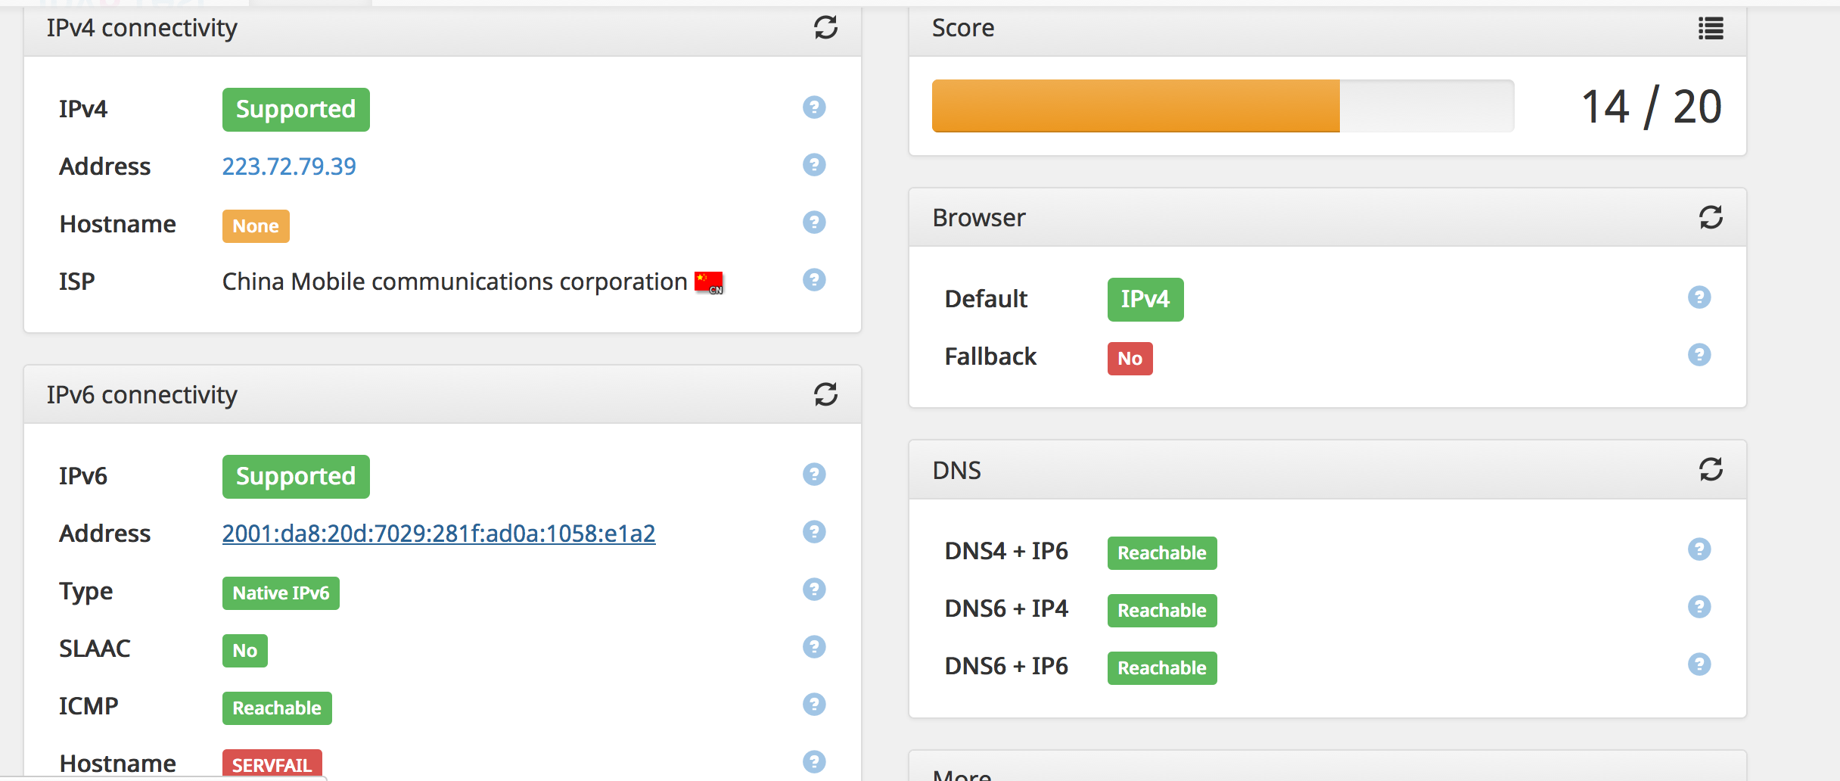Open help for Browser Default row

[1699, 297]
